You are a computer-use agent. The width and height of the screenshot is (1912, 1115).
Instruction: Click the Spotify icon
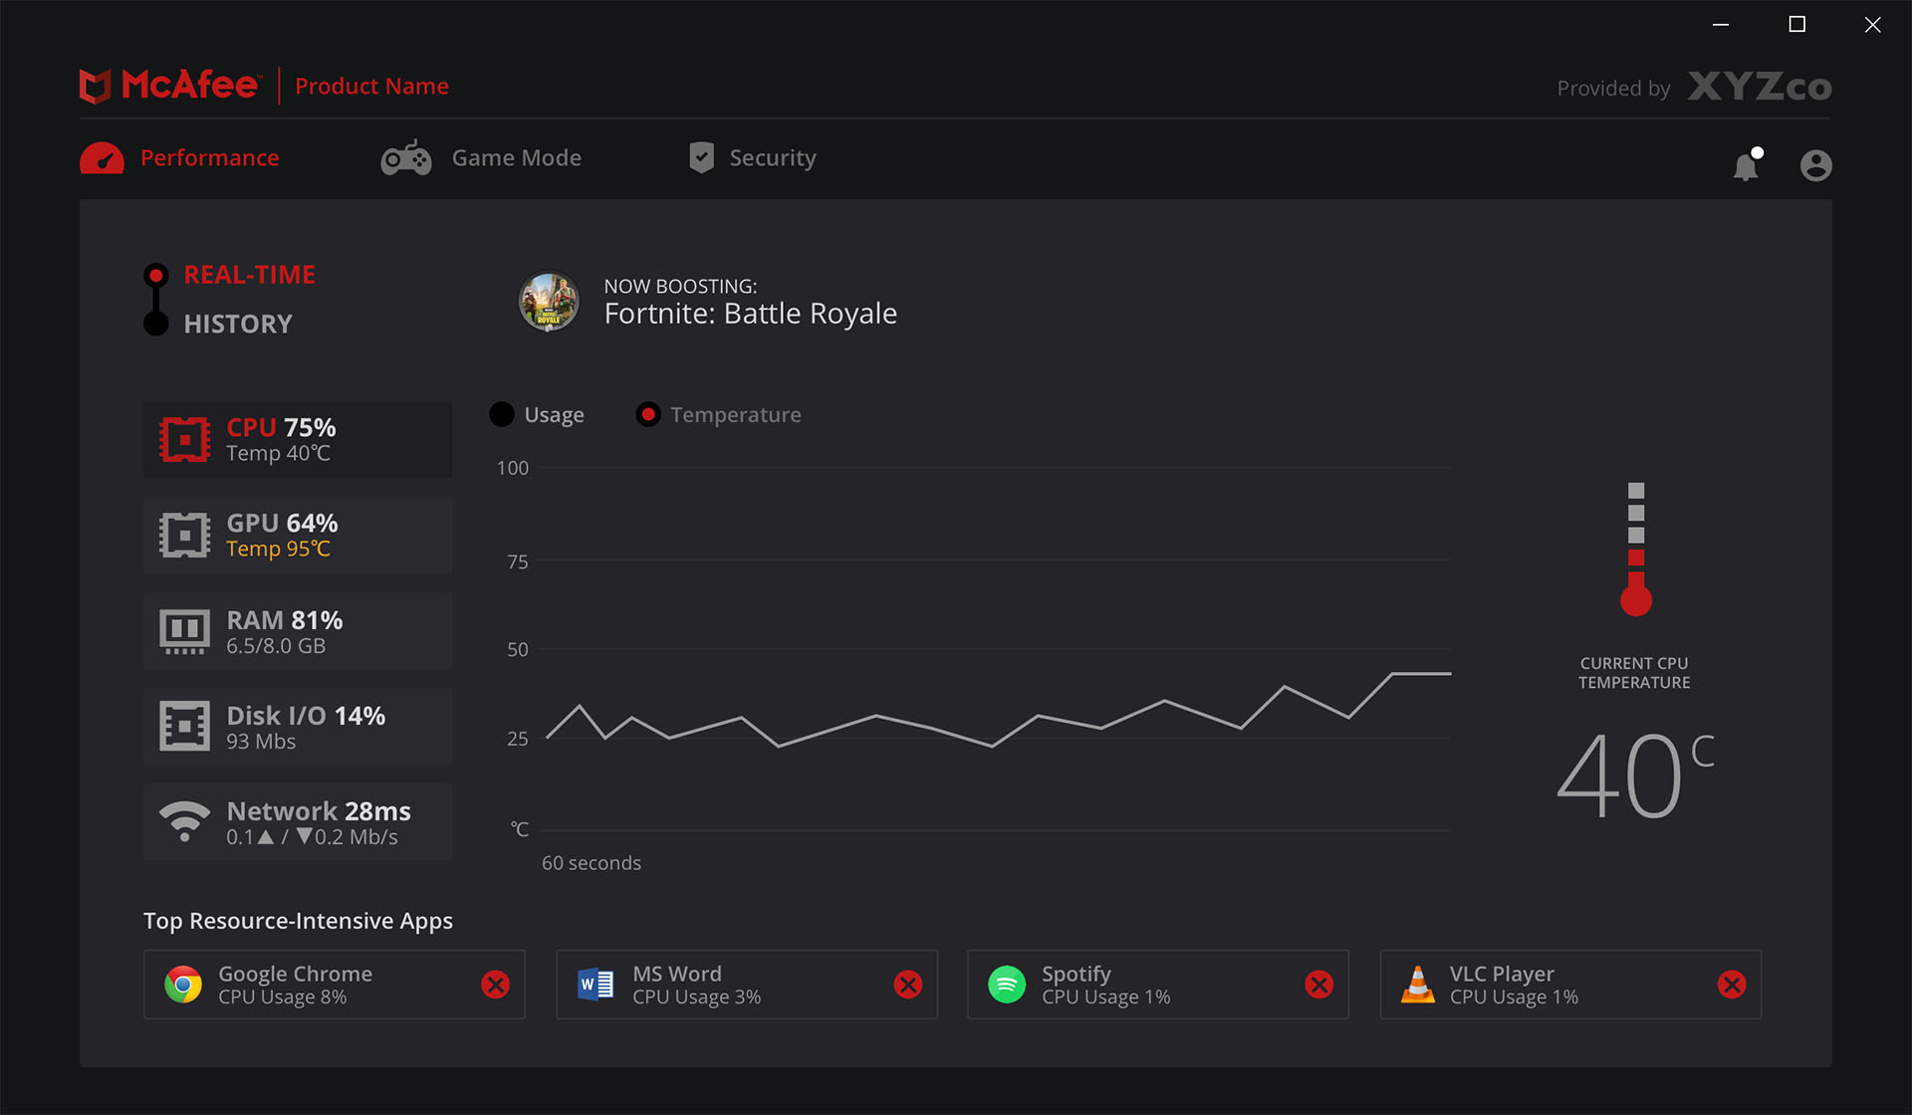point(1007,985)
